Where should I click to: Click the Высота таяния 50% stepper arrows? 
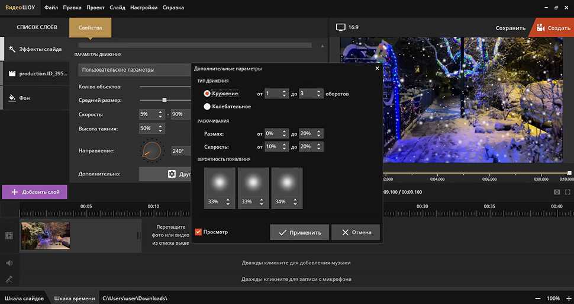(x=160, y=129)
